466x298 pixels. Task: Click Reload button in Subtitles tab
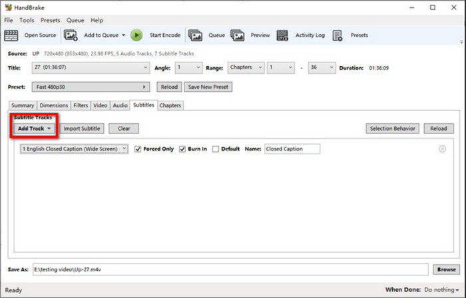pos(439,129)
